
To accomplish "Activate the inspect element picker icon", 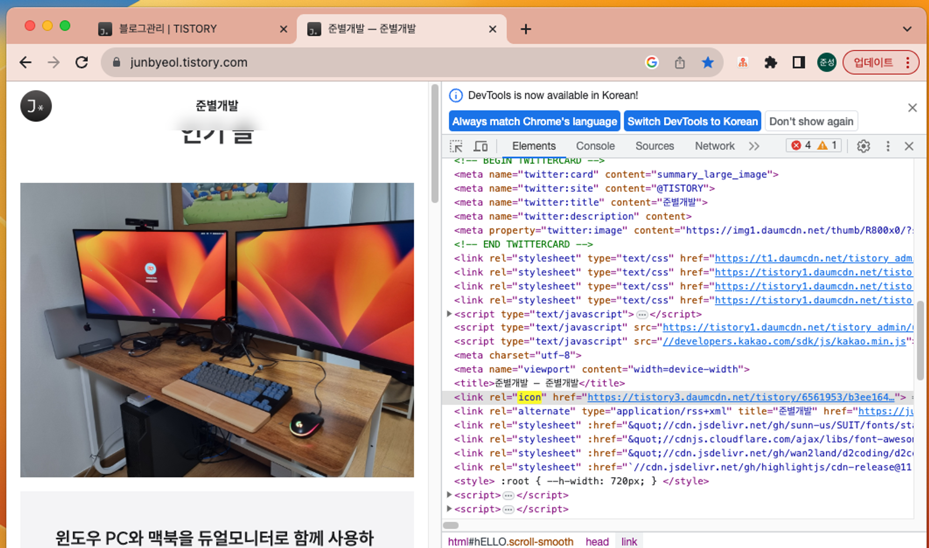I will tap(456, 146).
